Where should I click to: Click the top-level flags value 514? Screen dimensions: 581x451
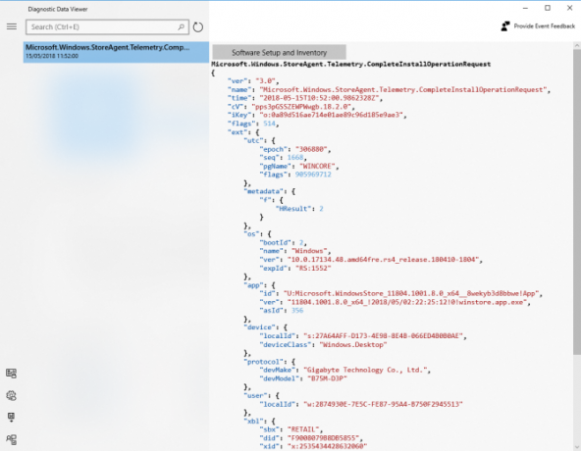click(269, 124)
